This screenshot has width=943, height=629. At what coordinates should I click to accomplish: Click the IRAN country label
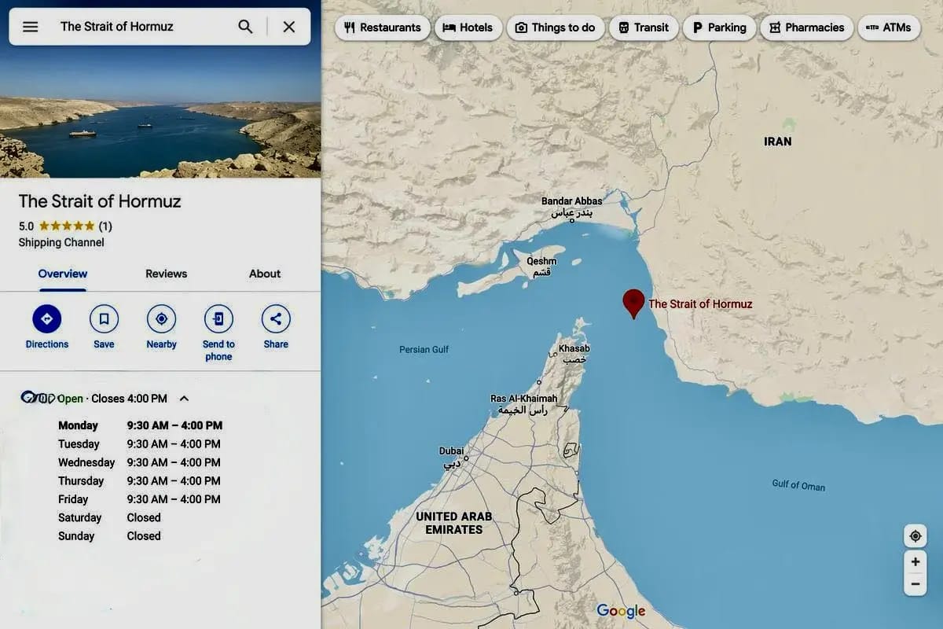(x=777, y=142)
